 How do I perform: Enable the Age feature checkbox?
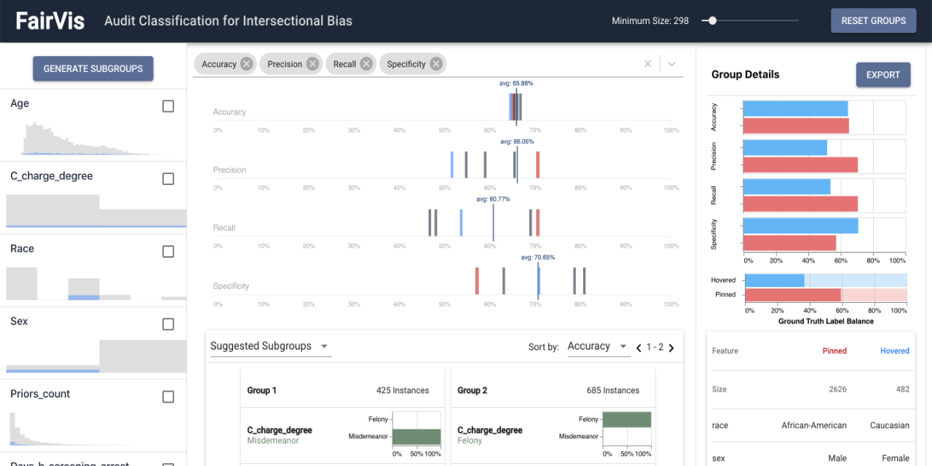pyautogui.click(x=168, y=106)
